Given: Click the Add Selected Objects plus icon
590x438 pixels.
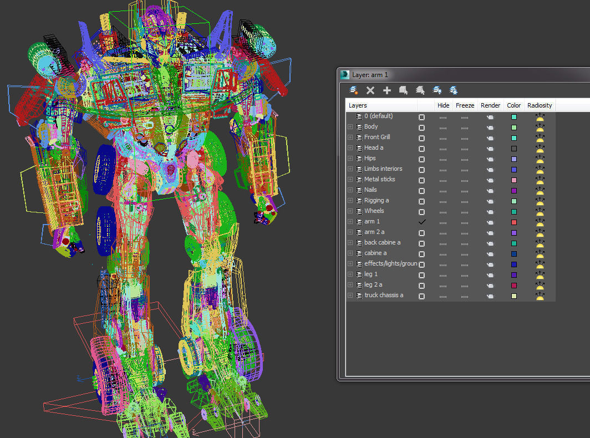Looking at the screenshot, I should (x=387, y=90).
